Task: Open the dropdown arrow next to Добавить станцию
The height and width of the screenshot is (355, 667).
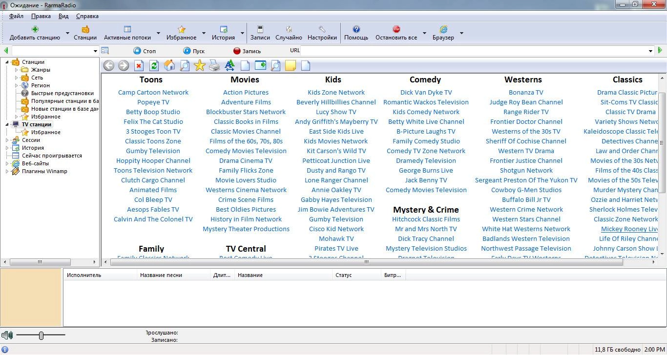Action: (x=67, y=33)
